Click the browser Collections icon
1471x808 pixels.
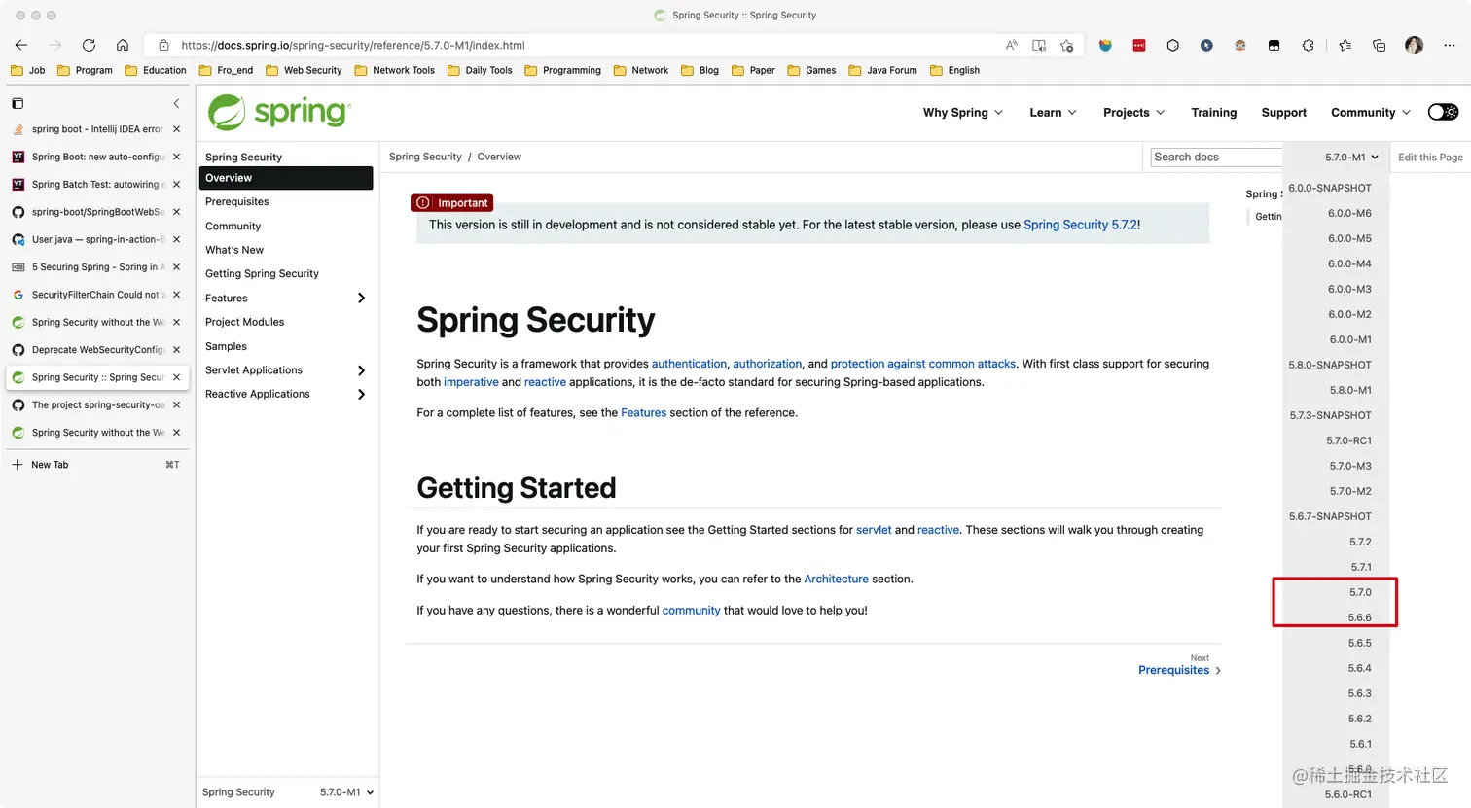tap(1379, 45)
